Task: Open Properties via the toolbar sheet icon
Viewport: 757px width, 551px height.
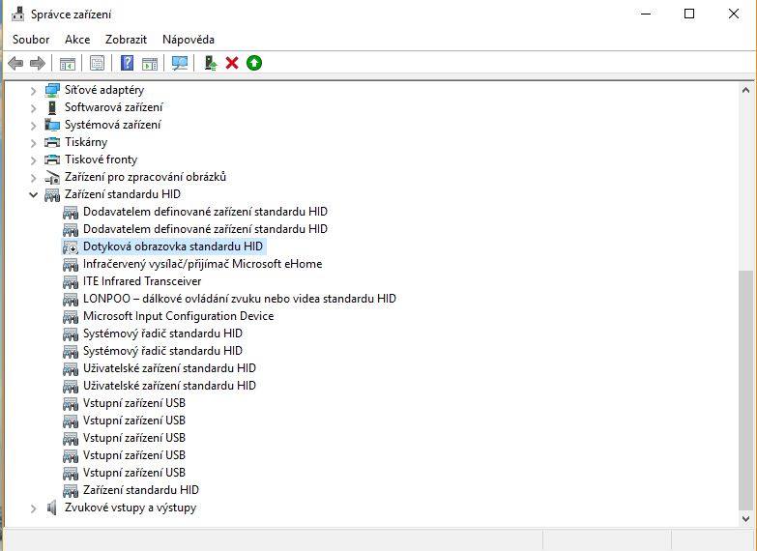Action: tap(97, 63)
